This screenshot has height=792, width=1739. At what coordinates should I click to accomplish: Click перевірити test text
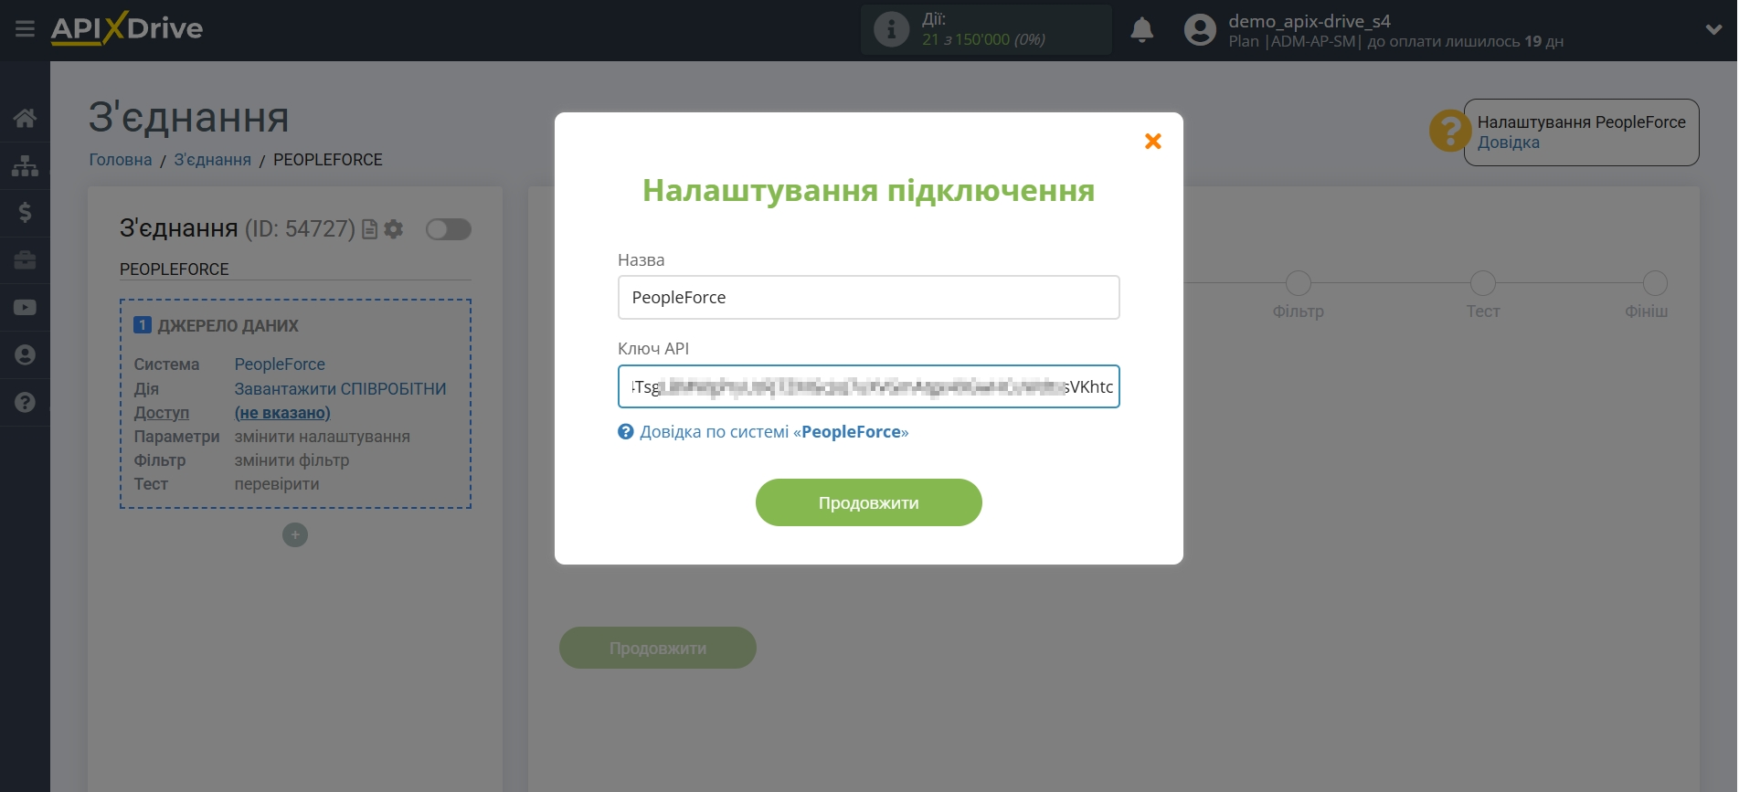(277, 484)
